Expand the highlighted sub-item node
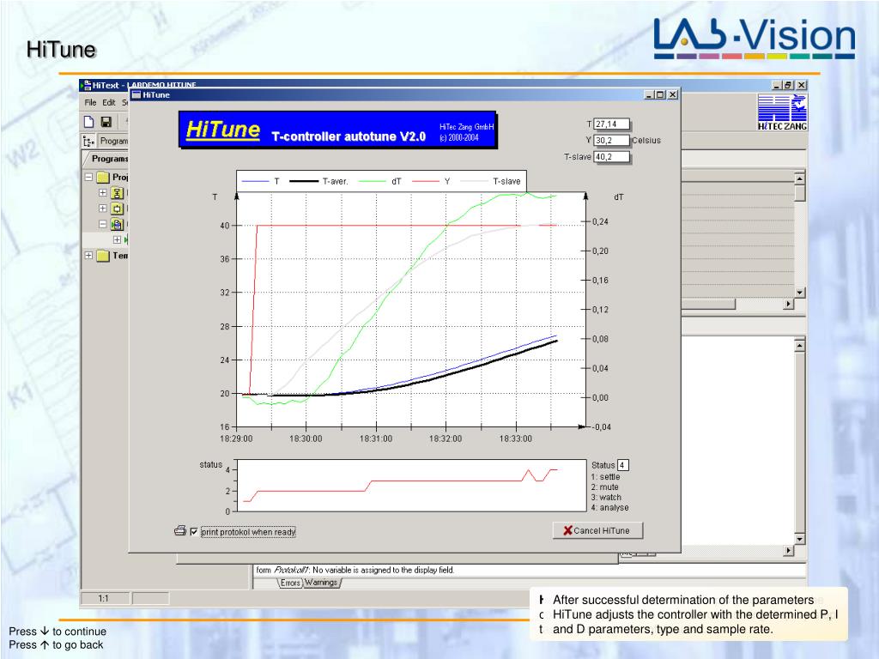 pos(117,239)
